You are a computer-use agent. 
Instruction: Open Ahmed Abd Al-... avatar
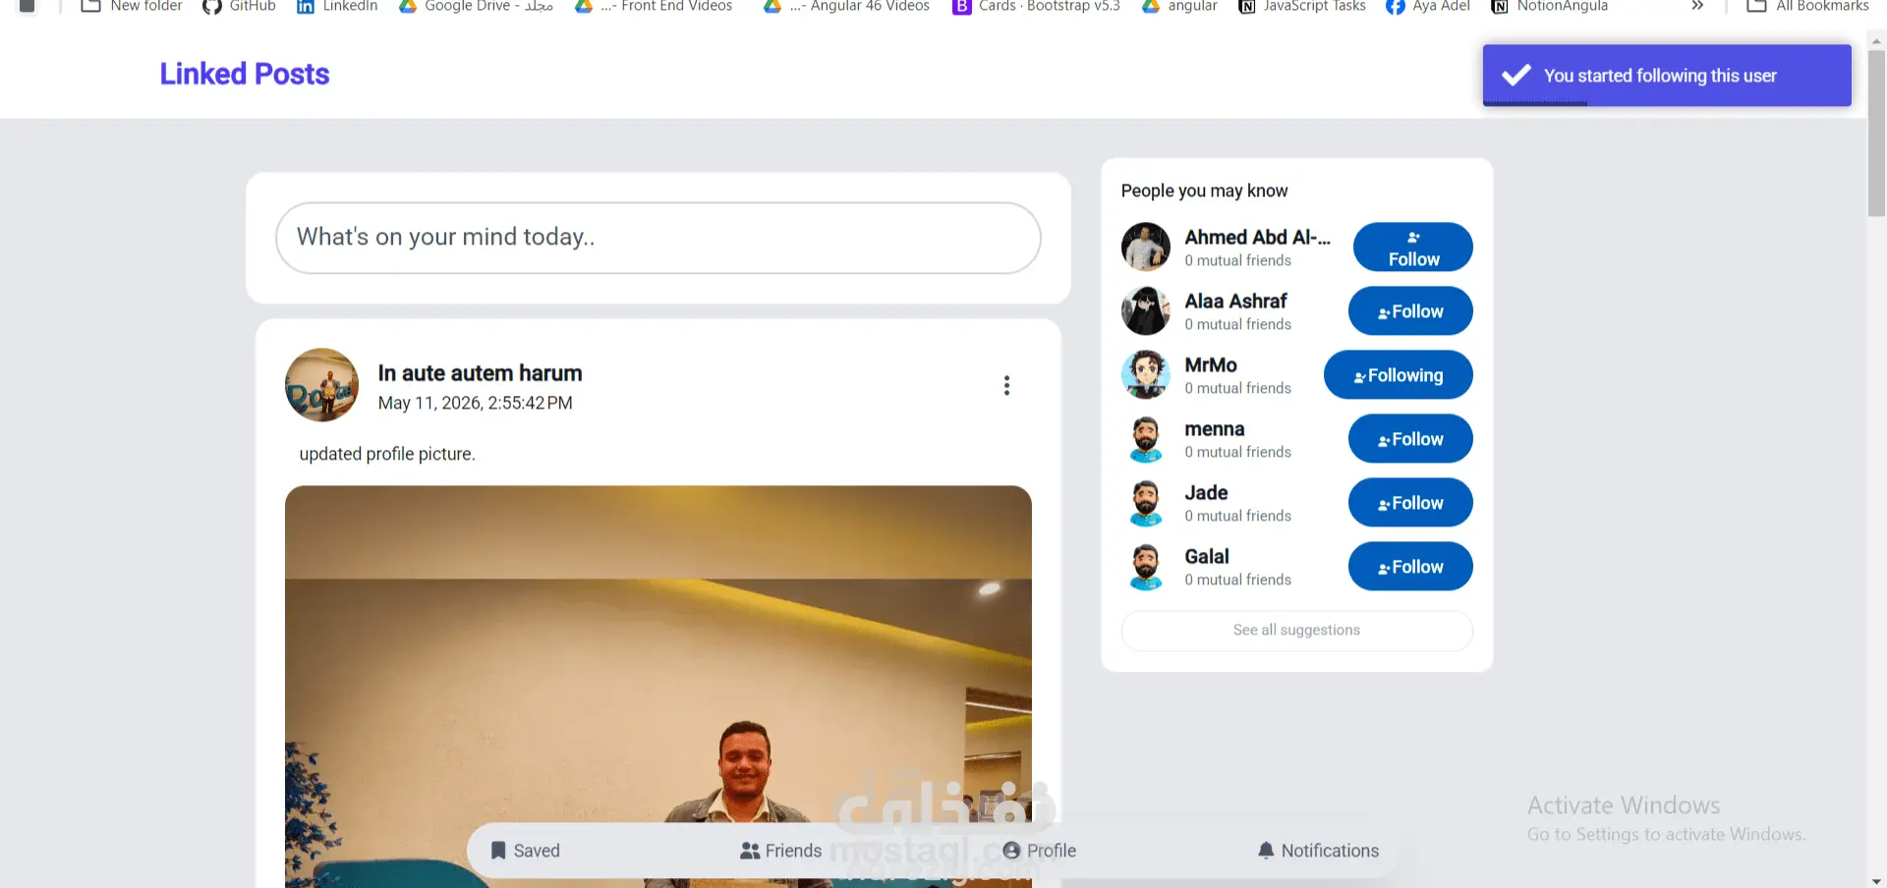(1146, 248)
